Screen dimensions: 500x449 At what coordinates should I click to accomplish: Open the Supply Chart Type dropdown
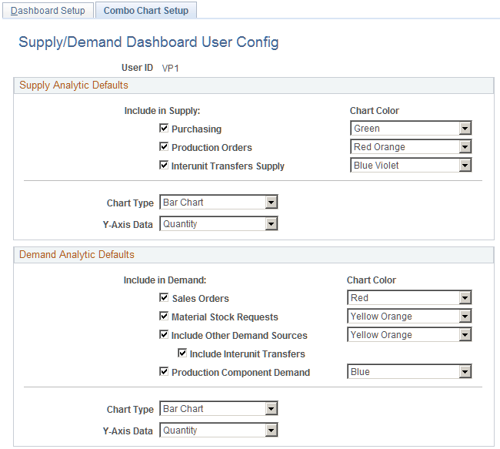[218, 202]
